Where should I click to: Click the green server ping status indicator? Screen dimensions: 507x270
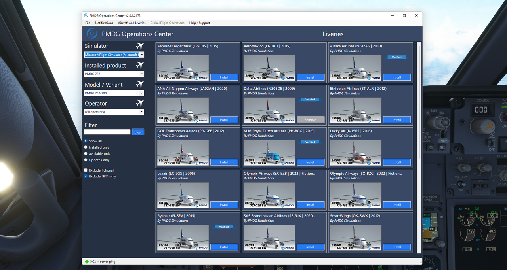[x=87, y=262]
